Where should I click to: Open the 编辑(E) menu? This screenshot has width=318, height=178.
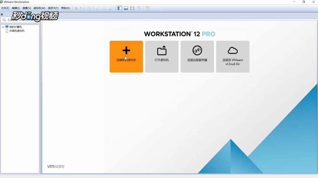pyautogui.click(x=16, y=8)
